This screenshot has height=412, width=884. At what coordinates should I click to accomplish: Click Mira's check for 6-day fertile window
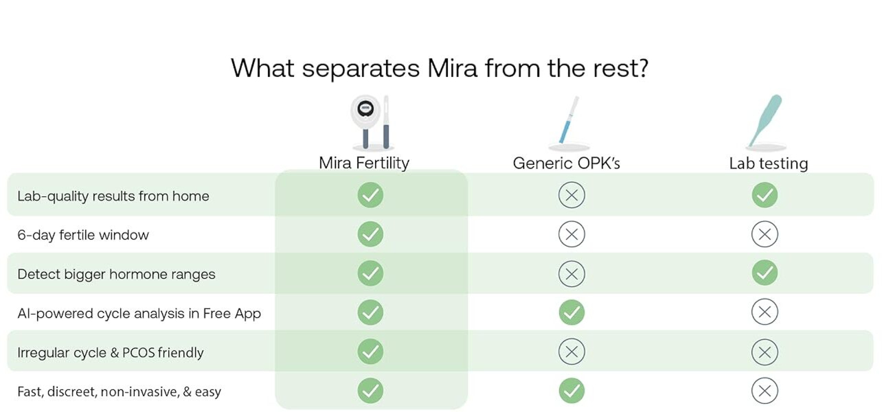point(370,235)
